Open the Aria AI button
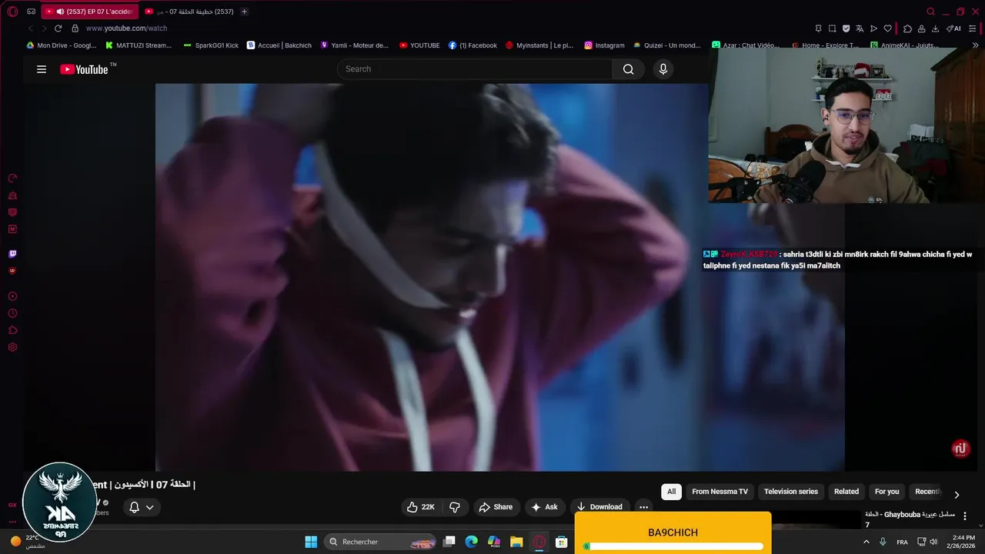985x554 pixels. (x=953, y=28)
